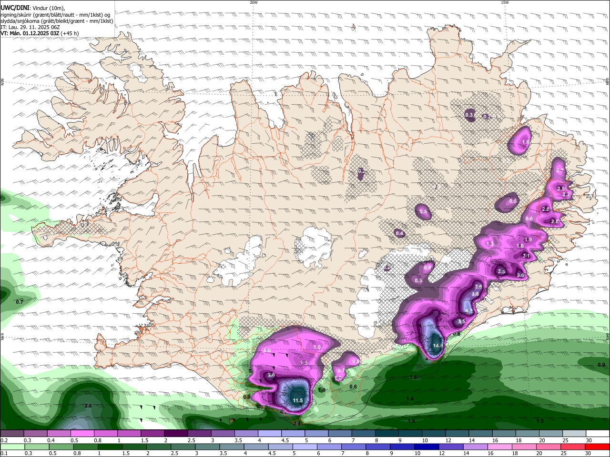Click the '20' label on the upper scale

542,440
